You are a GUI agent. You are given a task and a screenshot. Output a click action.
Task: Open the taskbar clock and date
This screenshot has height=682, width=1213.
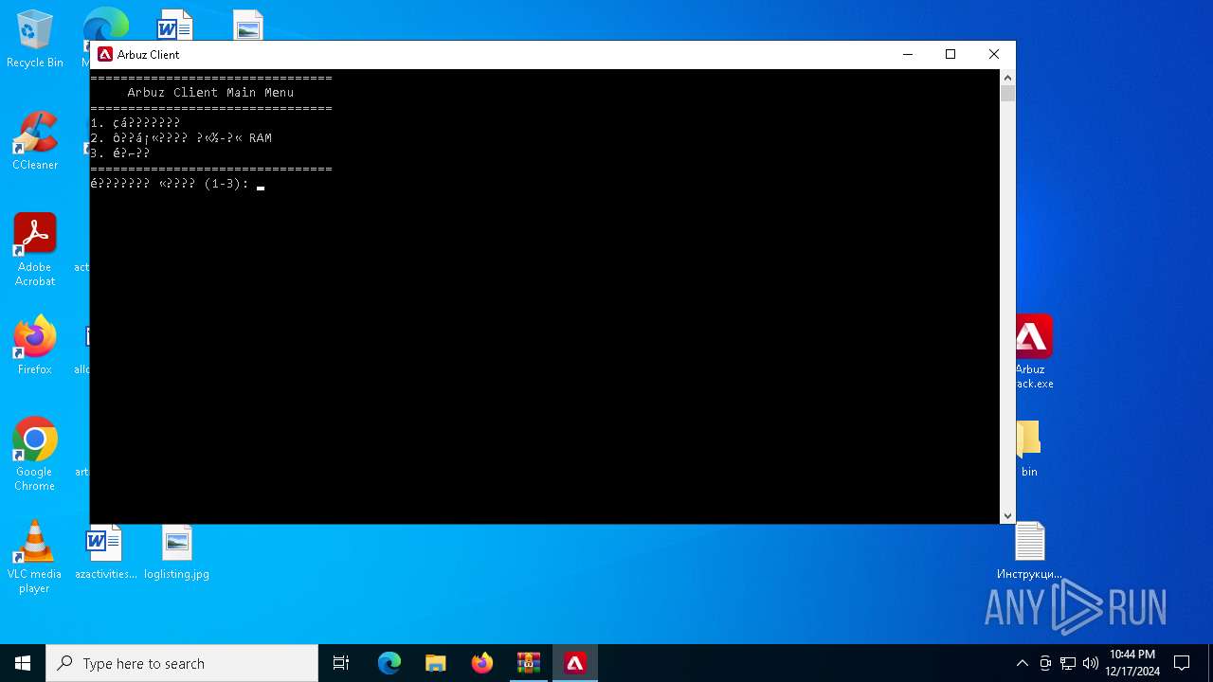pyautogui.click(x=1132, y=663)
